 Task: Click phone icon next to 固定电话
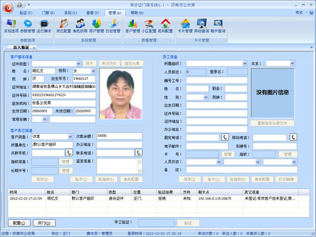point(225,137)
